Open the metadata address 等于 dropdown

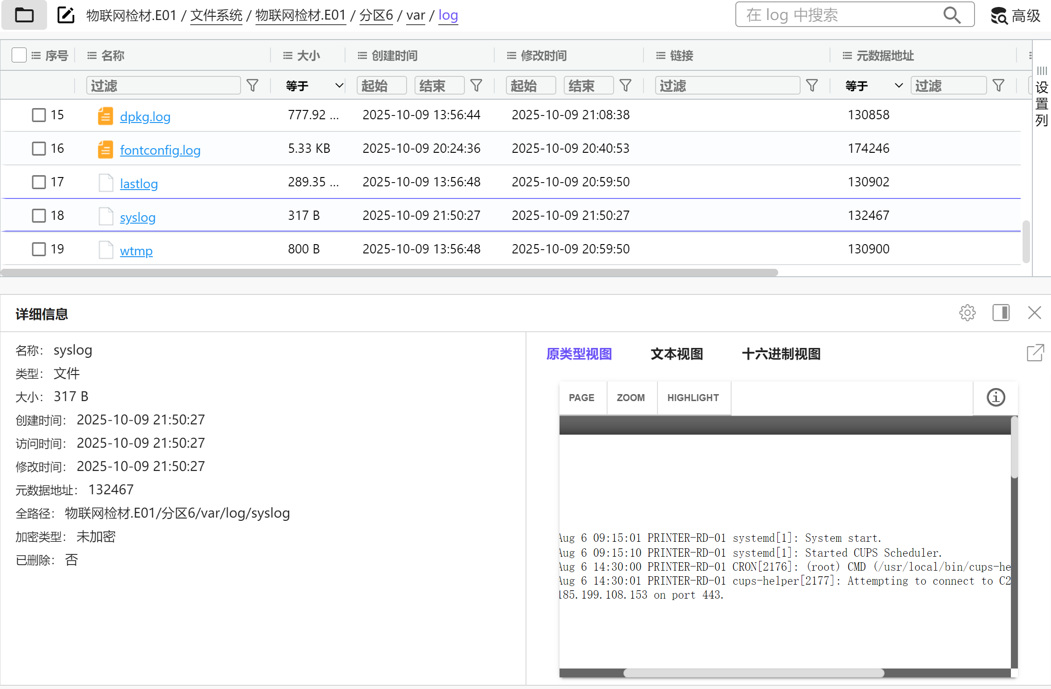873,86
